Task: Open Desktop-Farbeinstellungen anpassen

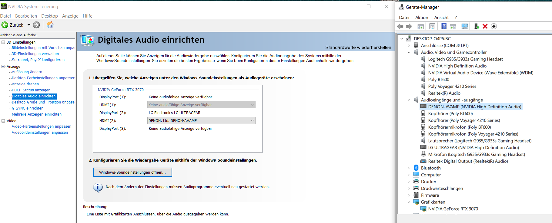Action: click(43, 78)
